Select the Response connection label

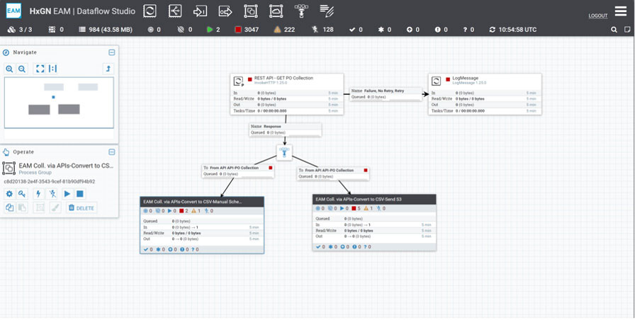[x=285, y=130]
